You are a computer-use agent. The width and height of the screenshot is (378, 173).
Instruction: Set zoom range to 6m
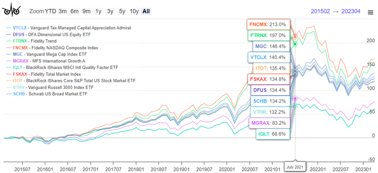(74, 11)
